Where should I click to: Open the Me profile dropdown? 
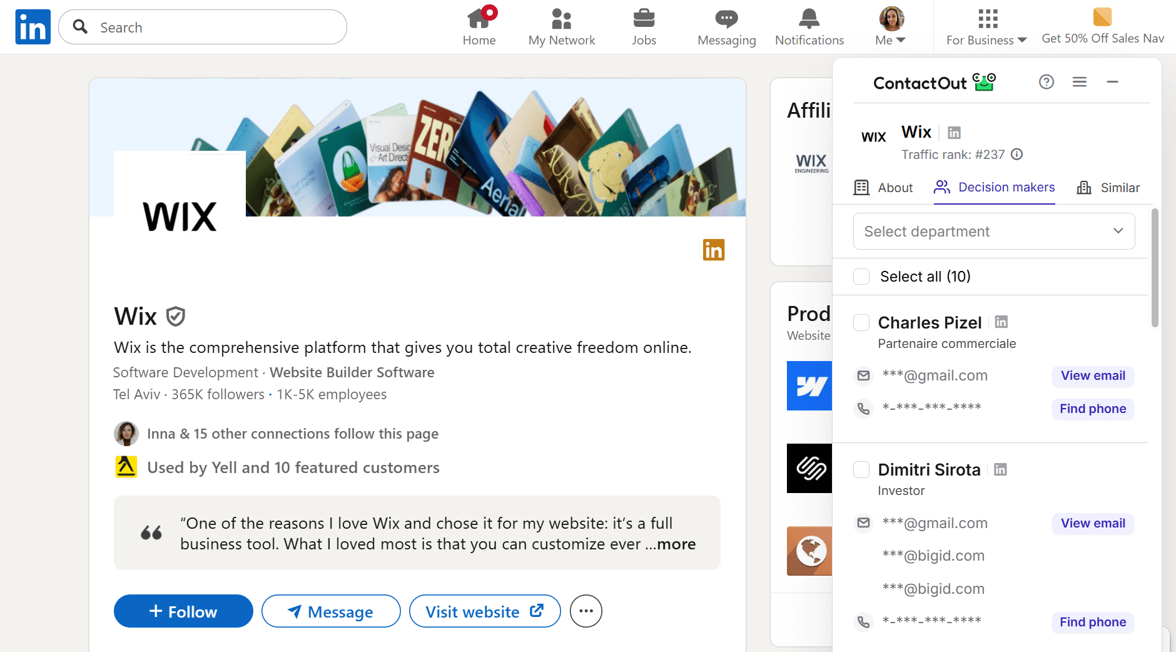(x=891, y=27)
